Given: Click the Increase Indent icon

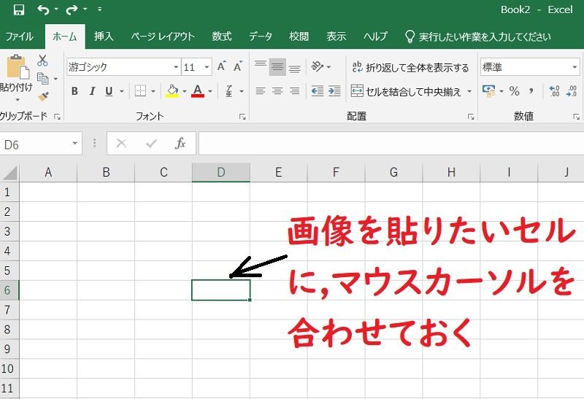Looking at the screenshot, I should click(334, 91).
